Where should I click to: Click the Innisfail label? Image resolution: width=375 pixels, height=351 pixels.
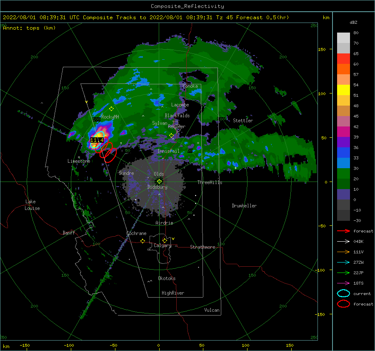(168, 151)
